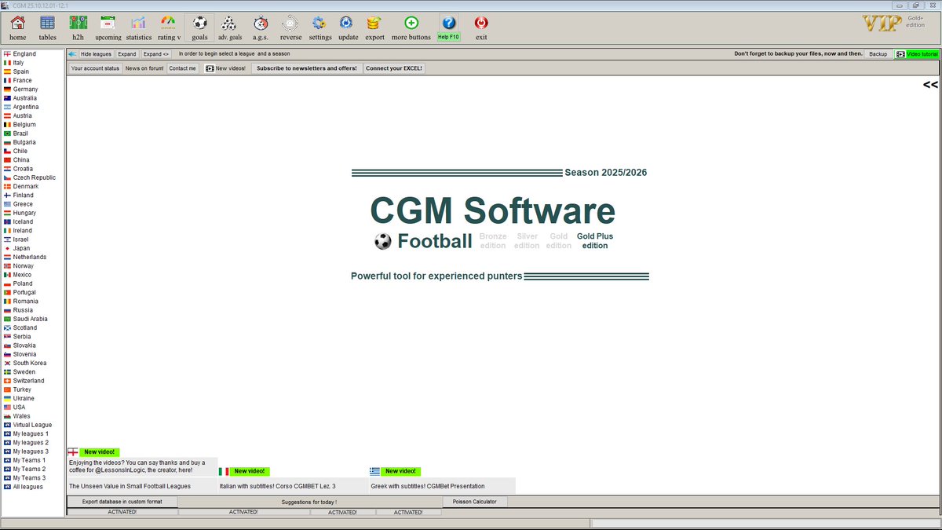Open the coffee thanks @LessonsInLogic message
This screenshot has width=942, height=530.
[x=142, y=467]
